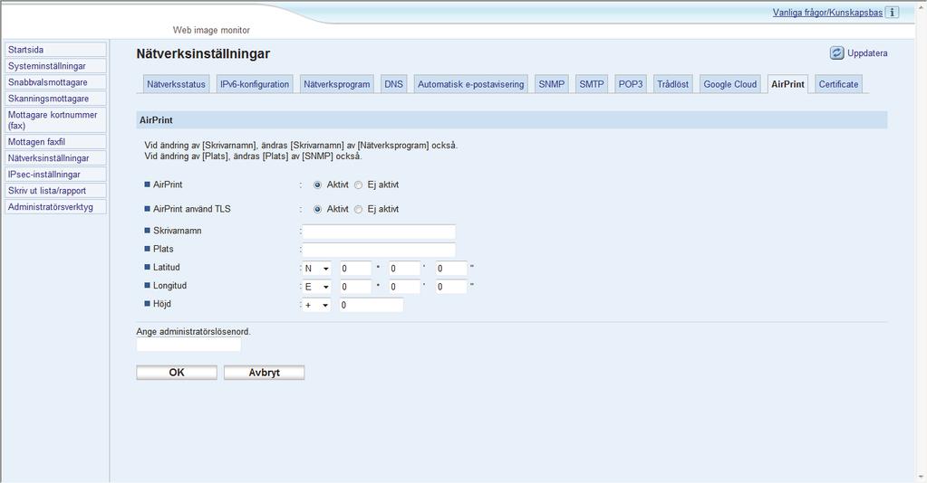927x483 pixels.
Task: Click the Latitud degrees field
Action: pyautogui.click(x=355, y=269)
